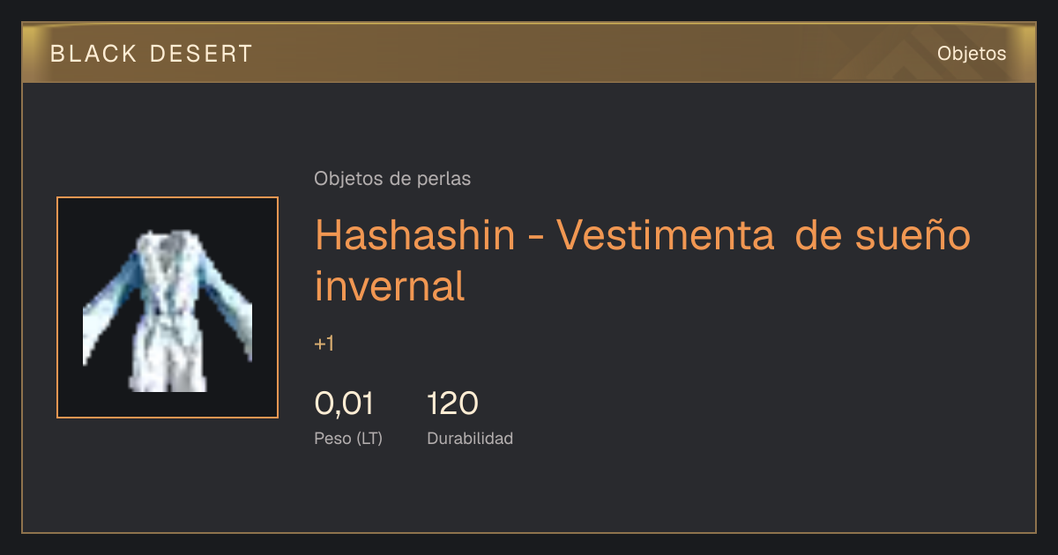Image resolution: width=1058 pixels, height=555 pixels.
Task: Click the word Vestimenta in the title
Action: point(665,235)
